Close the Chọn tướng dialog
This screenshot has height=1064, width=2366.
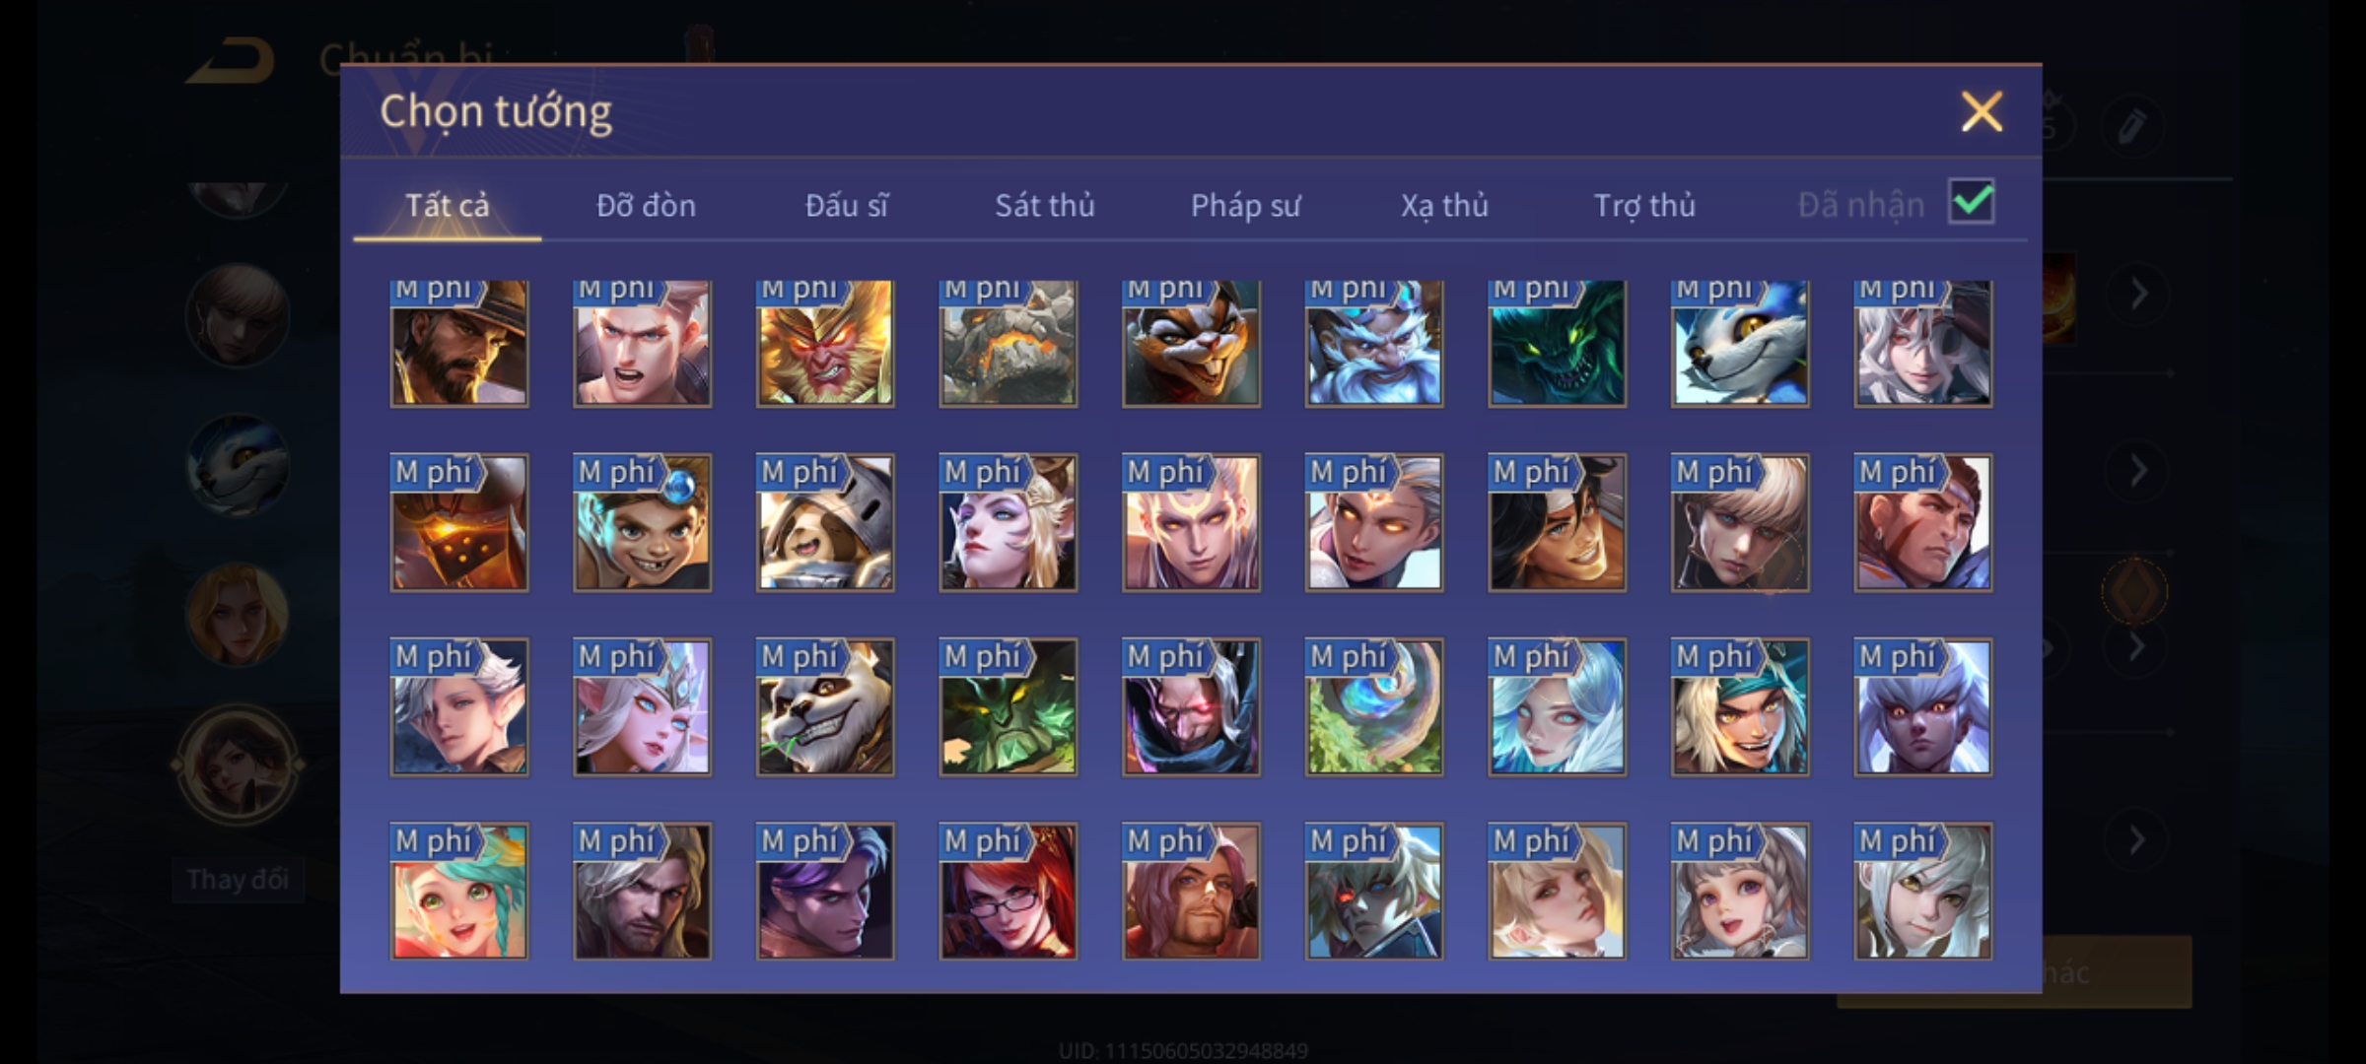1982,111
